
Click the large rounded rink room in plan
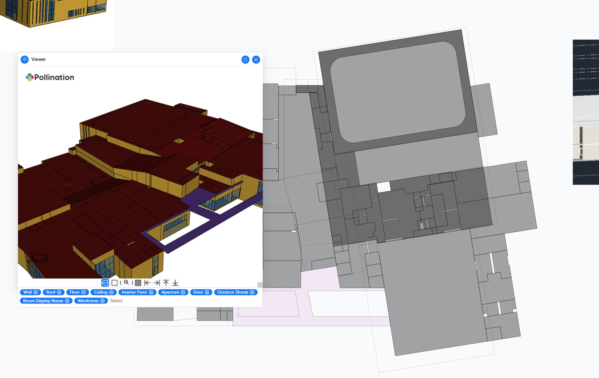tap(398, 92)
